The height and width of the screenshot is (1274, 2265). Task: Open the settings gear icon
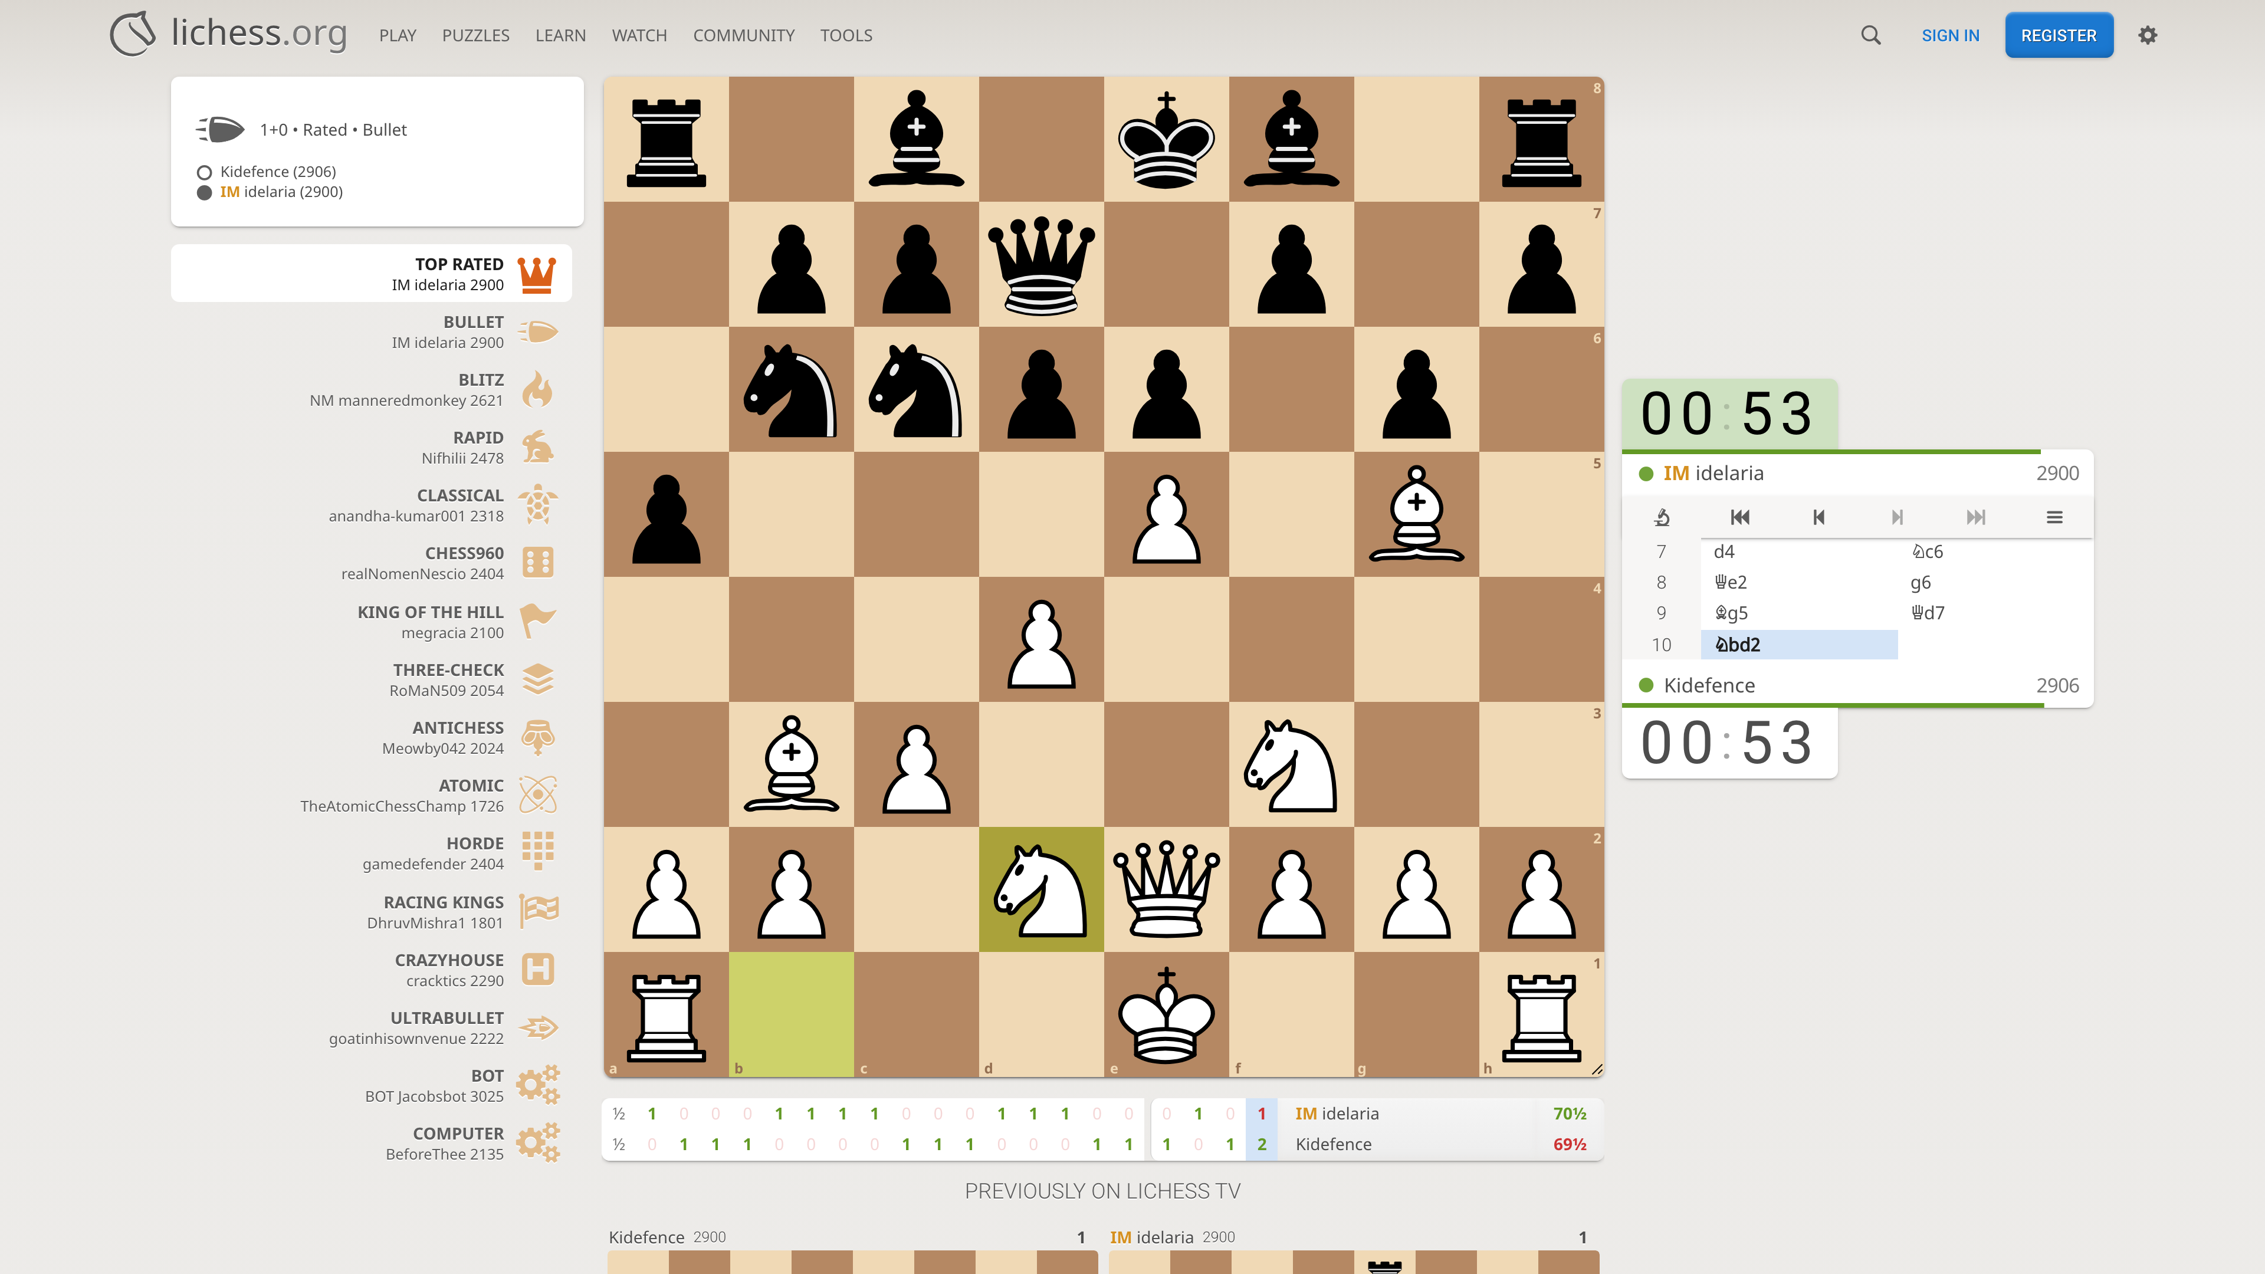click(x=2148, y=35)
